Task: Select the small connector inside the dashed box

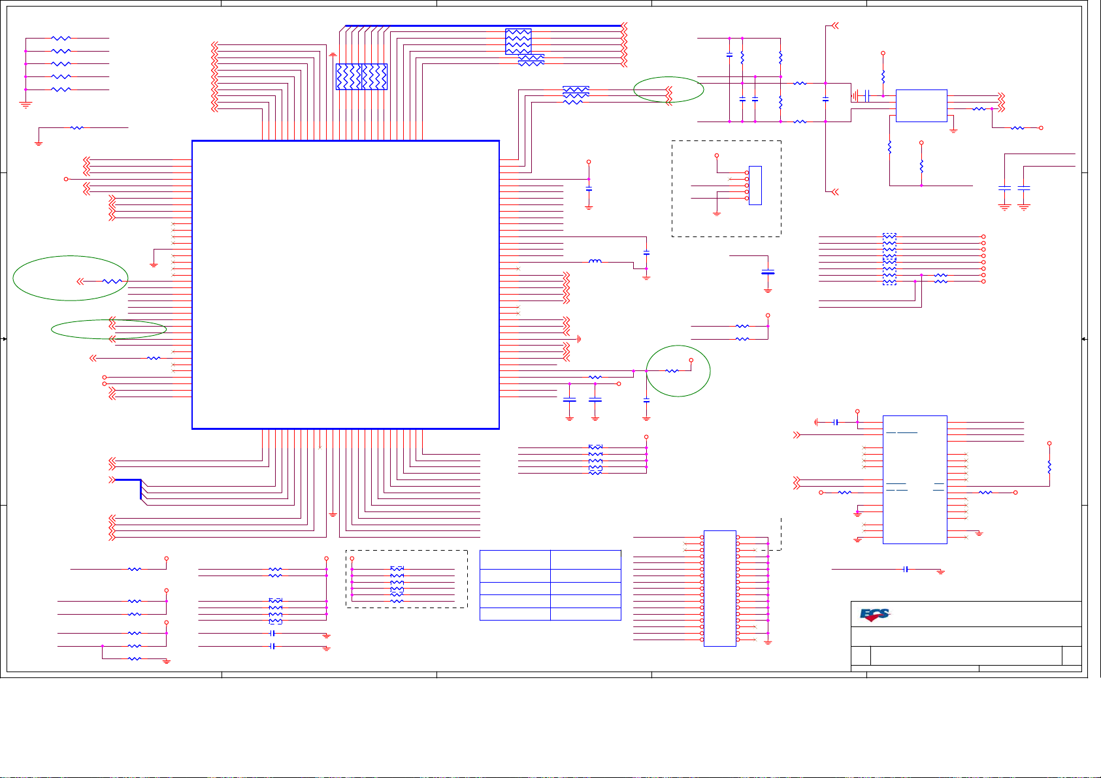Action: click(x=755, y=186)
